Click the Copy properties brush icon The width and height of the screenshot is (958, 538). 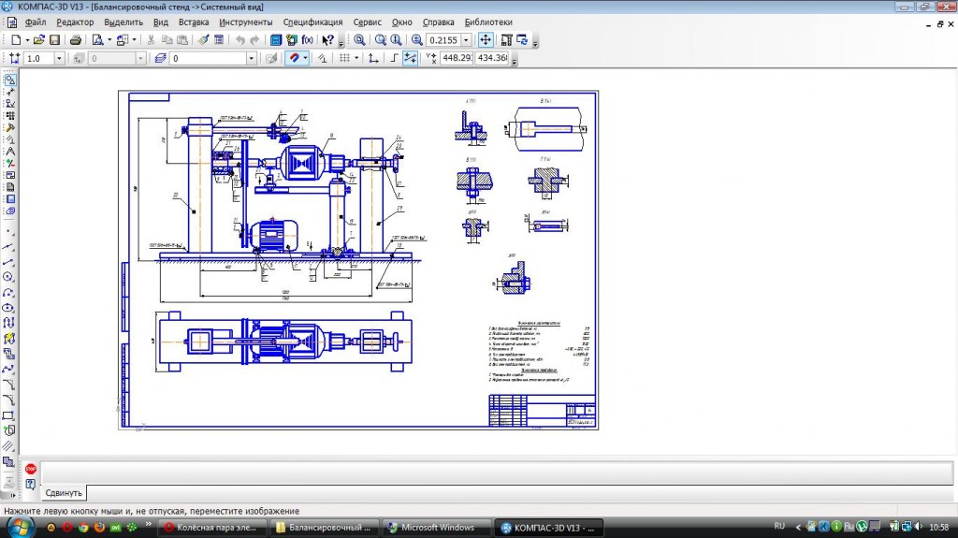pos(203,39)
